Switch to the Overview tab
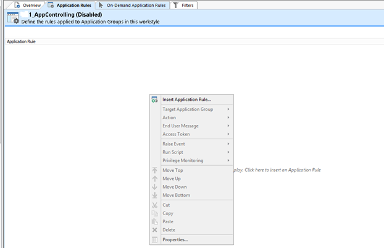Viewport: 384px width, 248px height. click(27, 5)
